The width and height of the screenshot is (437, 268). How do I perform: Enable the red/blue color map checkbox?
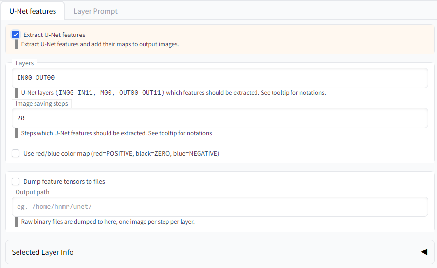point(16,153)
